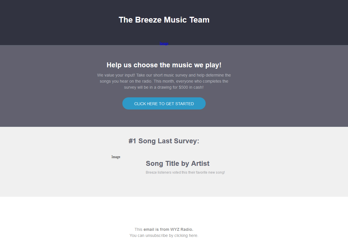Select the Song Title by Artist heading

(x=178, y=164)
